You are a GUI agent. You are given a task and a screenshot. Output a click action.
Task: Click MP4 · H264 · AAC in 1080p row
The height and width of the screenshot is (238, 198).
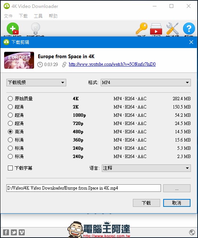tap(130, 115)
